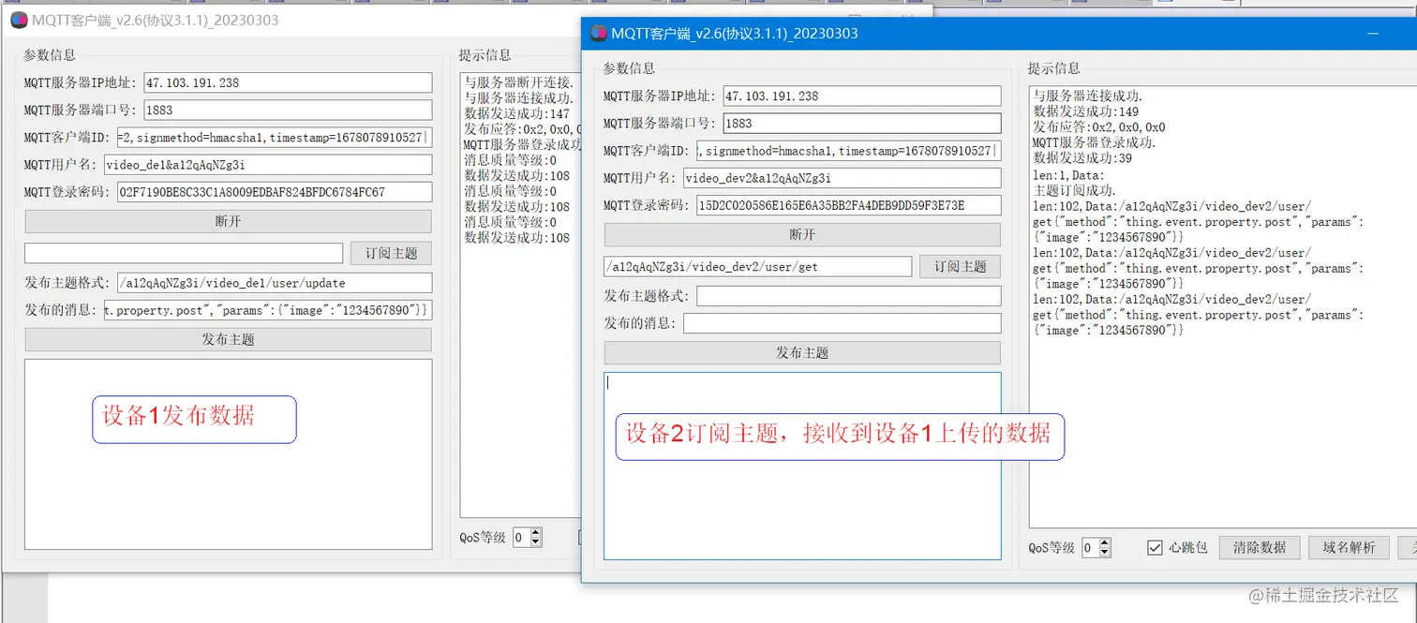Click MQTT客户端ID field in the front window
The image size is (1417, 623).
pos(848,151)
